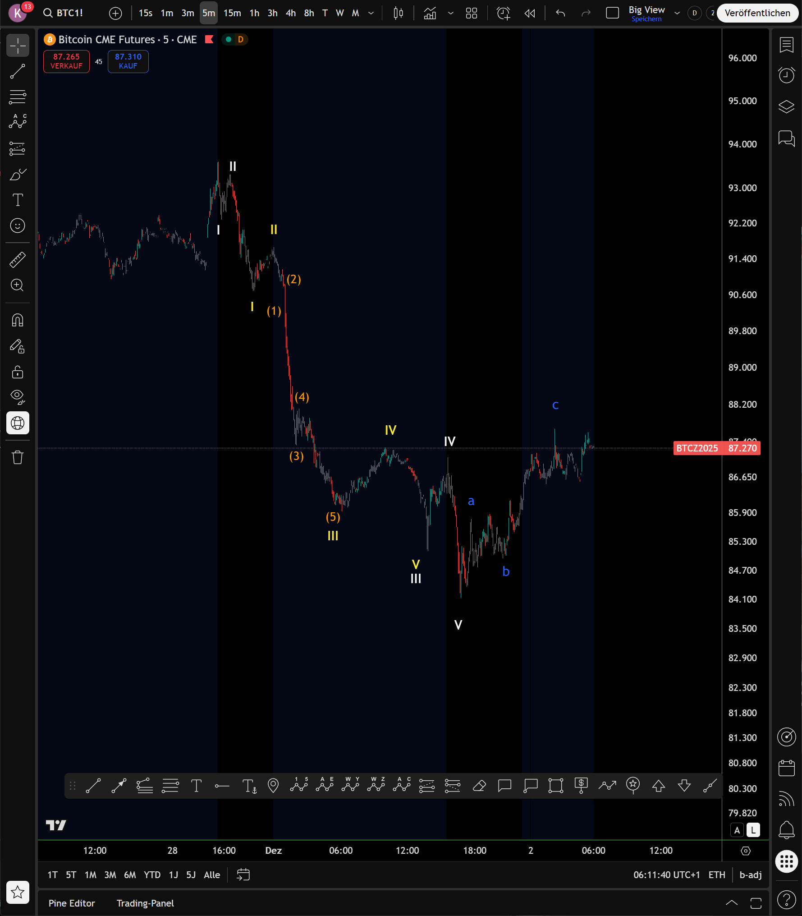802x916 pixels.
Task: Expand the bottom panel chevron
Action: tap(732, 903)
